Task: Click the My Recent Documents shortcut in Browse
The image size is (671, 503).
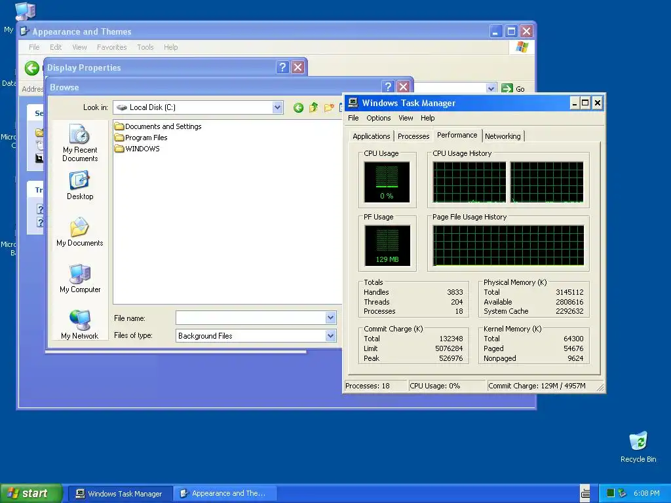Action: coord(79,143)
